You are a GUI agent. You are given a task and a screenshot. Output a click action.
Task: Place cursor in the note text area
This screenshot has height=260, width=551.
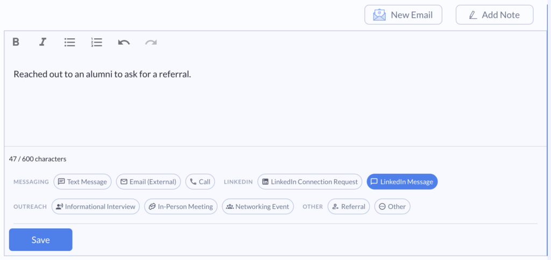[x=275, y=100]
